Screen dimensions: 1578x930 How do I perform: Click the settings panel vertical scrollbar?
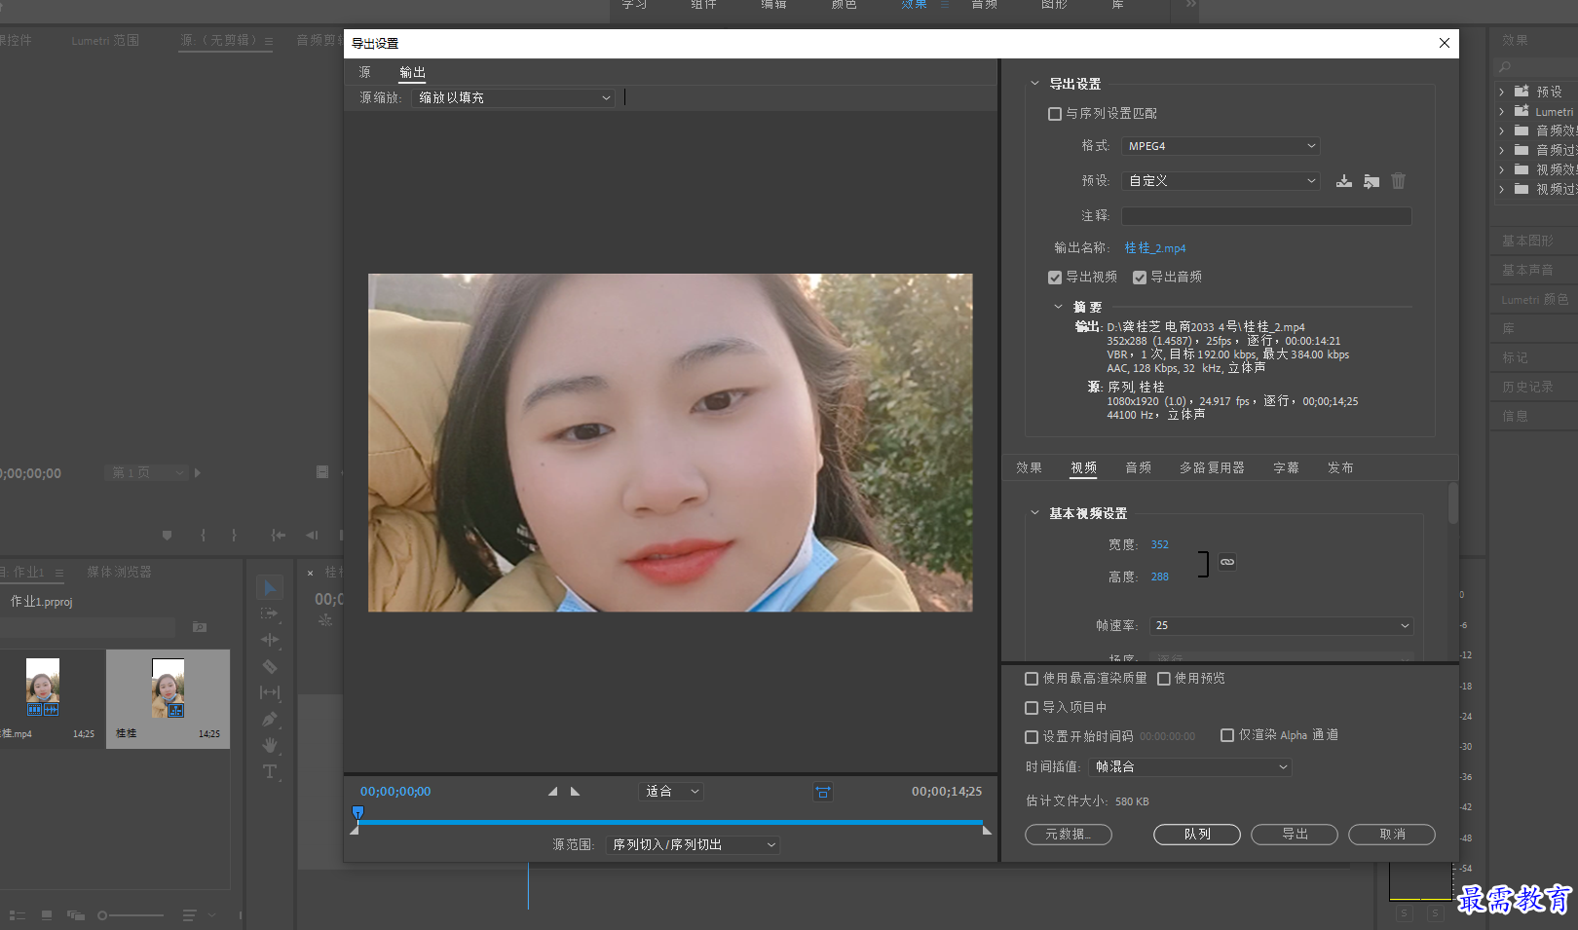(1452, 502)
